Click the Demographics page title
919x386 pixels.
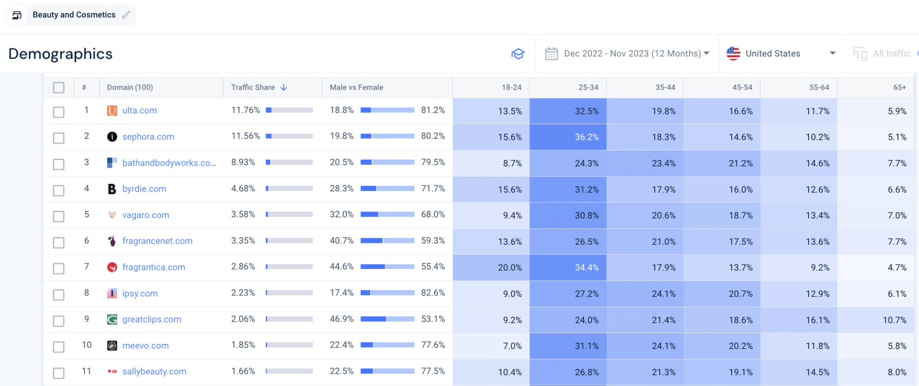(x=61, y=53)
